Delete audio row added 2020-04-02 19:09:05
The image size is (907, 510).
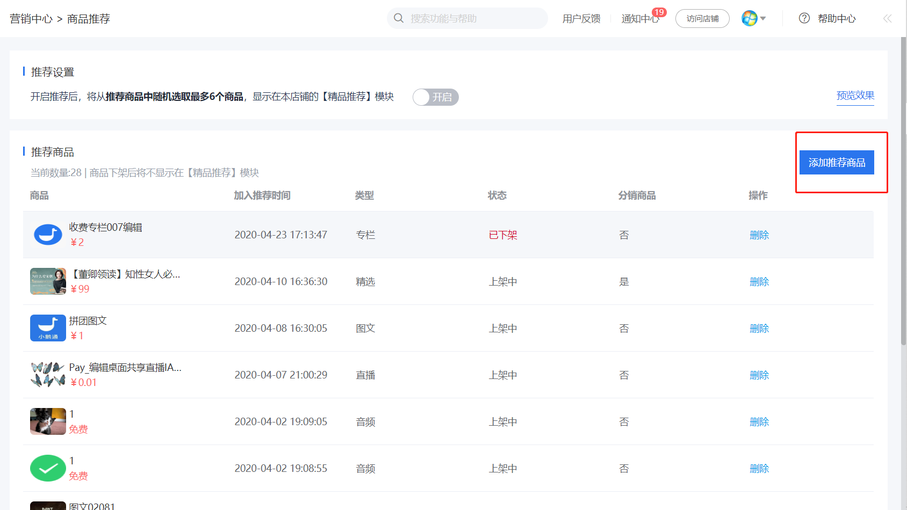point(759,422)
